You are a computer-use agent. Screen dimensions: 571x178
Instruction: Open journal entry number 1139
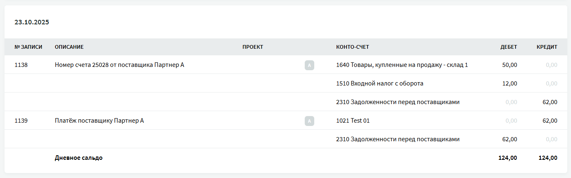click(x=21, y=121)
